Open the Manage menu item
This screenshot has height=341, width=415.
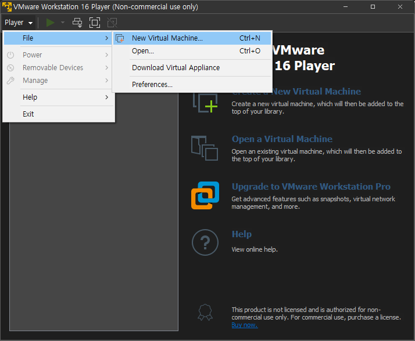58,80
